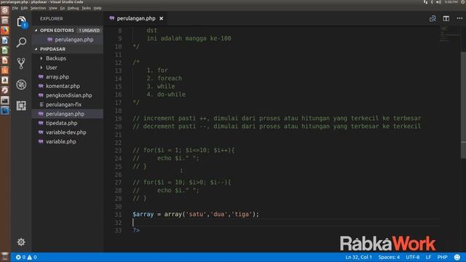Screen dimensions: 466x262
Task: Change indentation via Spaces: 4
Action: click(389, 257)
